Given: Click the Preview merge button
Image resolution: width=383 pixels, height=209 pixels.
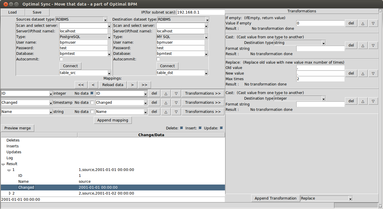Looking at the screenshot, I should 17,128.
